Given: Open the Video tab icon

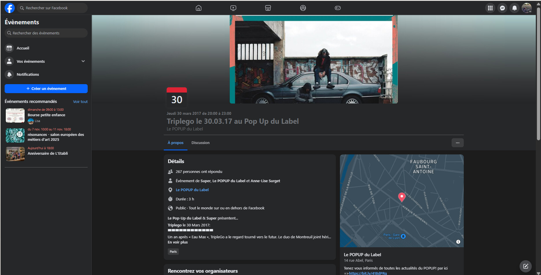Looking at the screenshot, I should [233, 8].
